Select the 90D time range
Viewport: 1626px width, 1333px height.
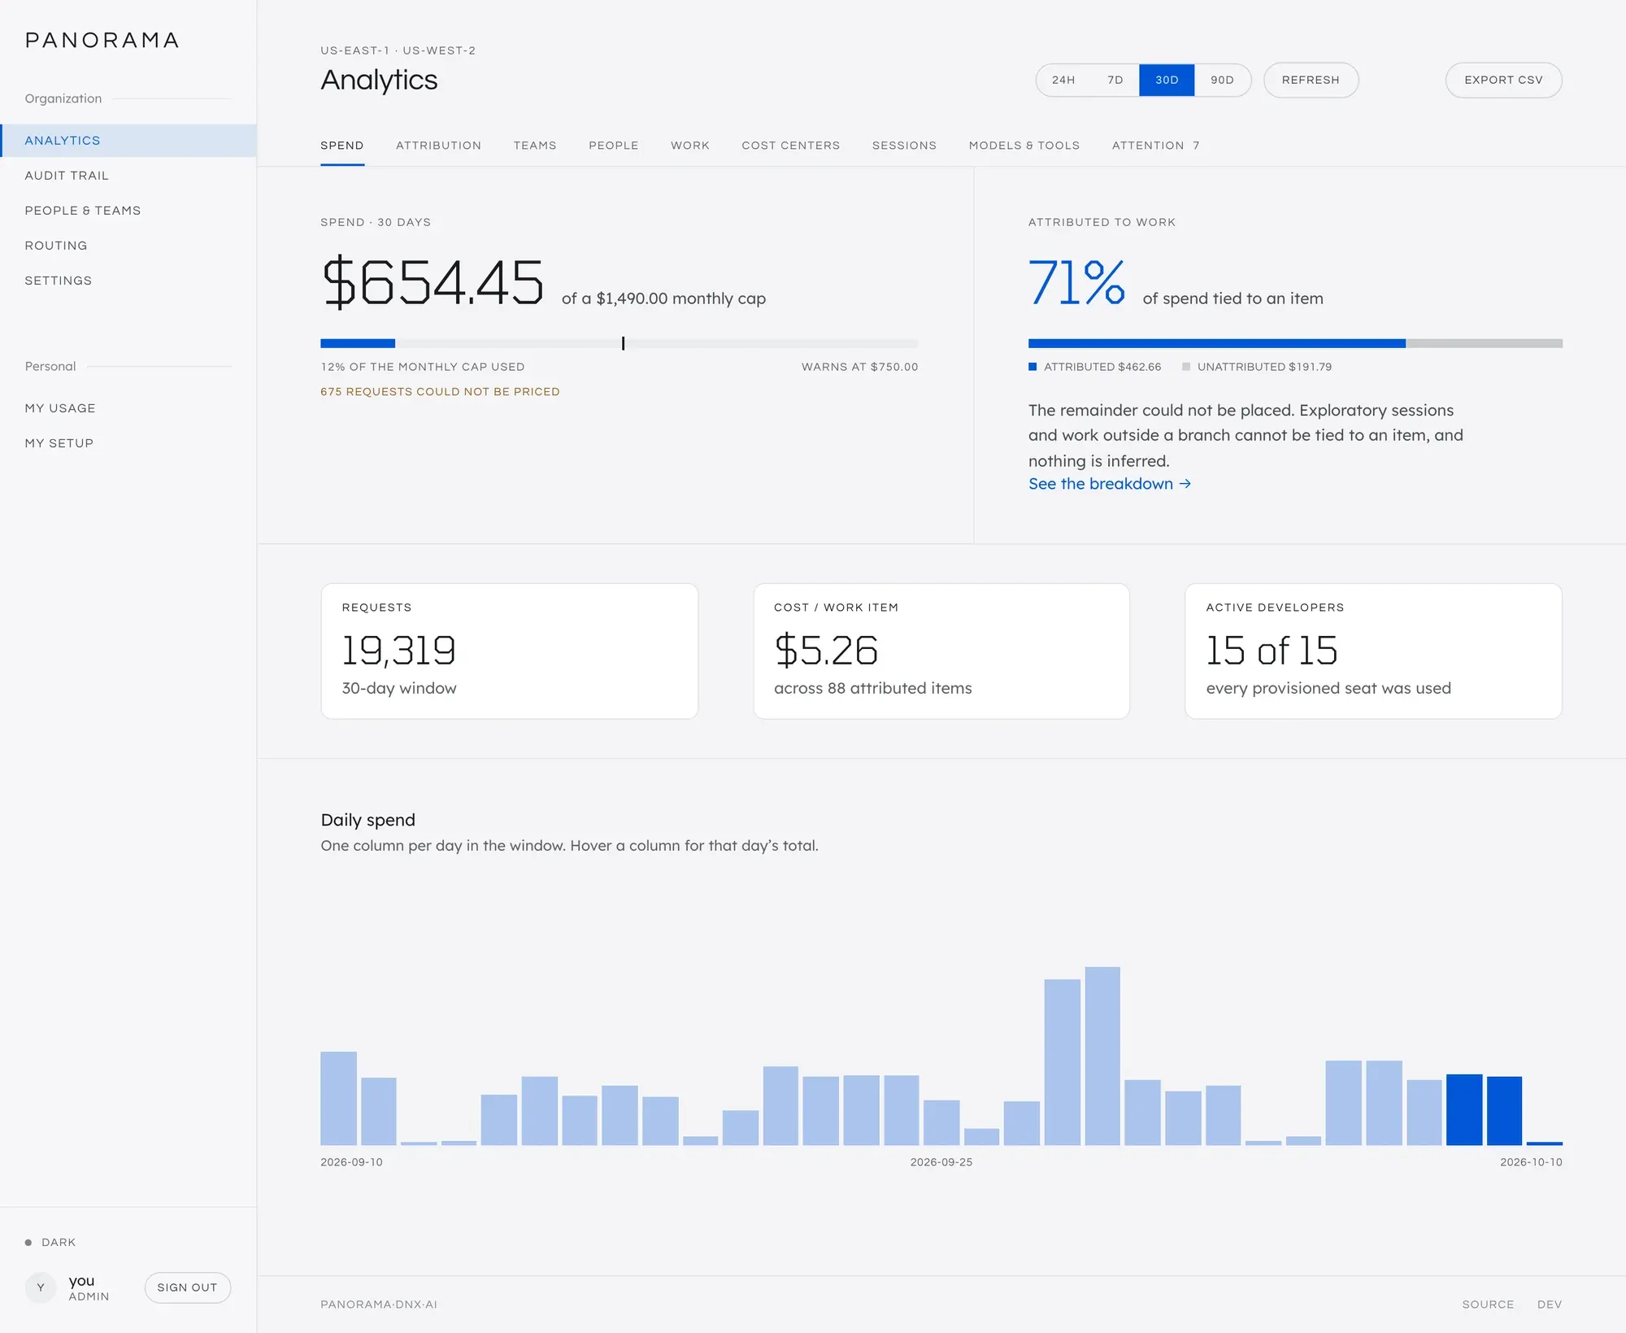1222,80
